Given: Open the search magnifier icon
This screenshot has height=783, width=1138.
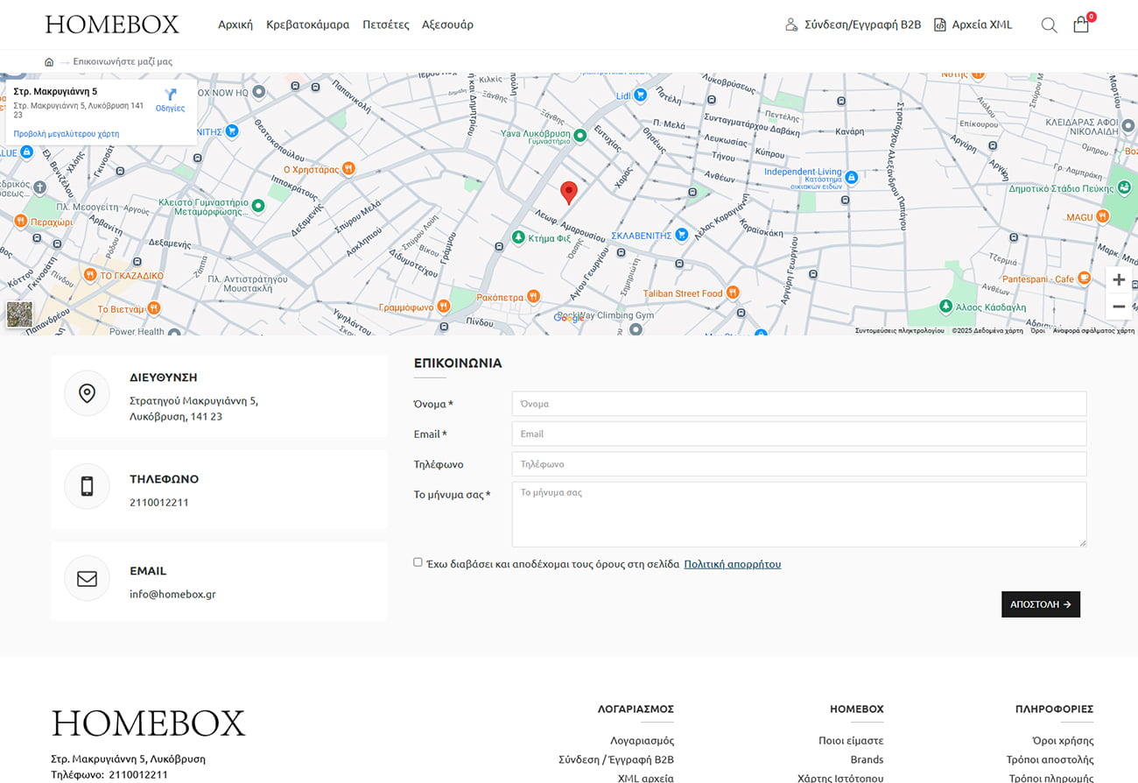Looking at the screenshot, I should (x=1049, y=25).
